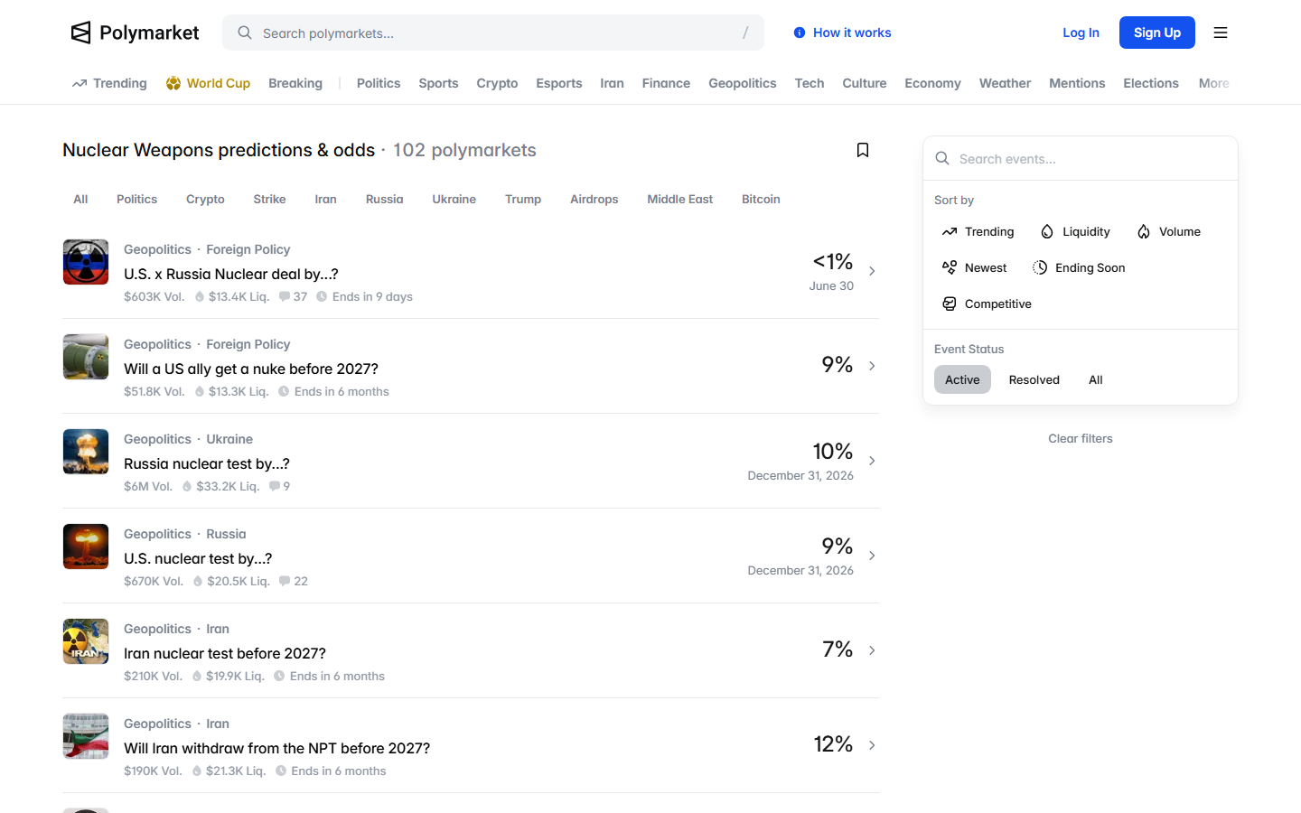This screenshot has width=1301, height=813.
Task: Click the Ending Soon clock icon
Action: coord(1040,267)
